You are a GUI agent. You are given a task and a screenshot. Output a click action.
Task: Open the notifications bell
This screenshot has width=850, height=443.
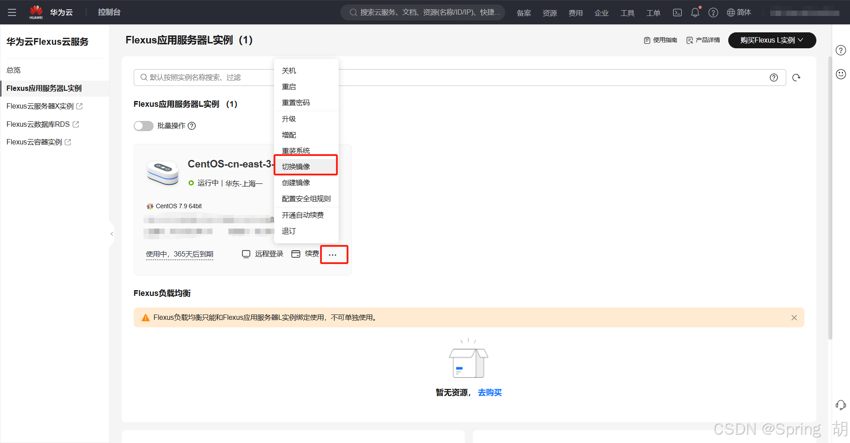[x=695, y=12]
